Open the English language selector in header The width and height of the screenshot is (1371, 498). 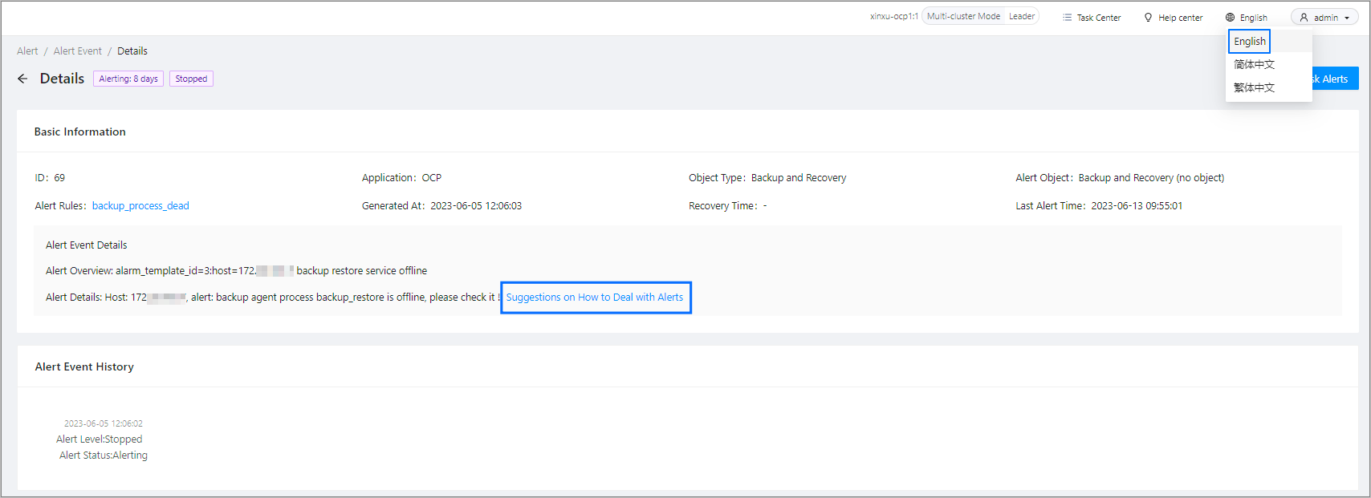click(x=1253, y=18)
